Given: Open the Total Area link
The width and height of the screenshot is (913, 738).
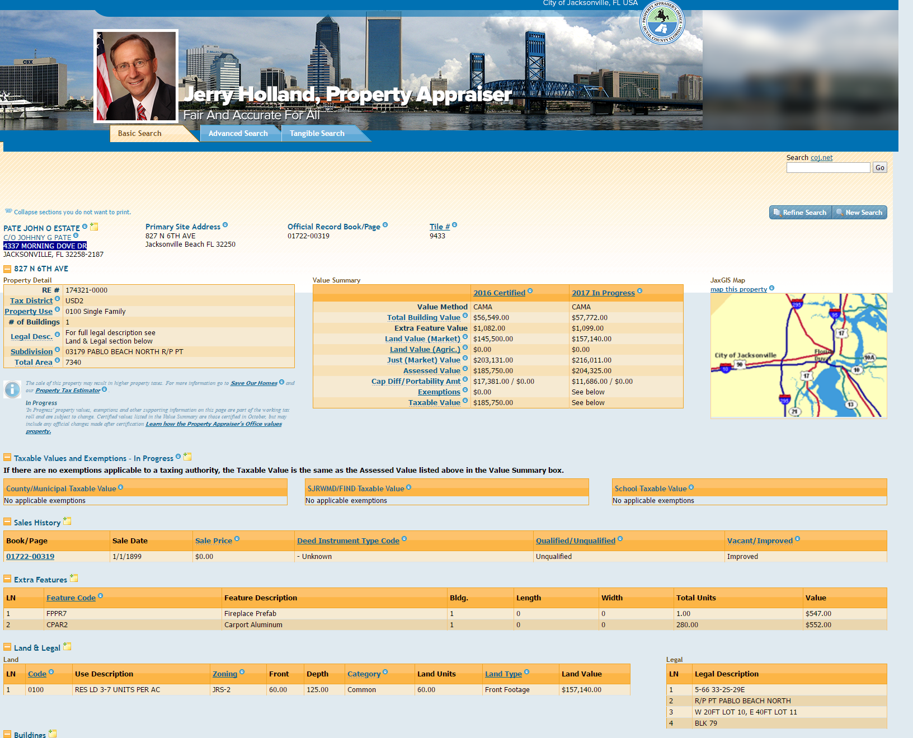Looking at the screenshot, I should click(x=34, y=363).
